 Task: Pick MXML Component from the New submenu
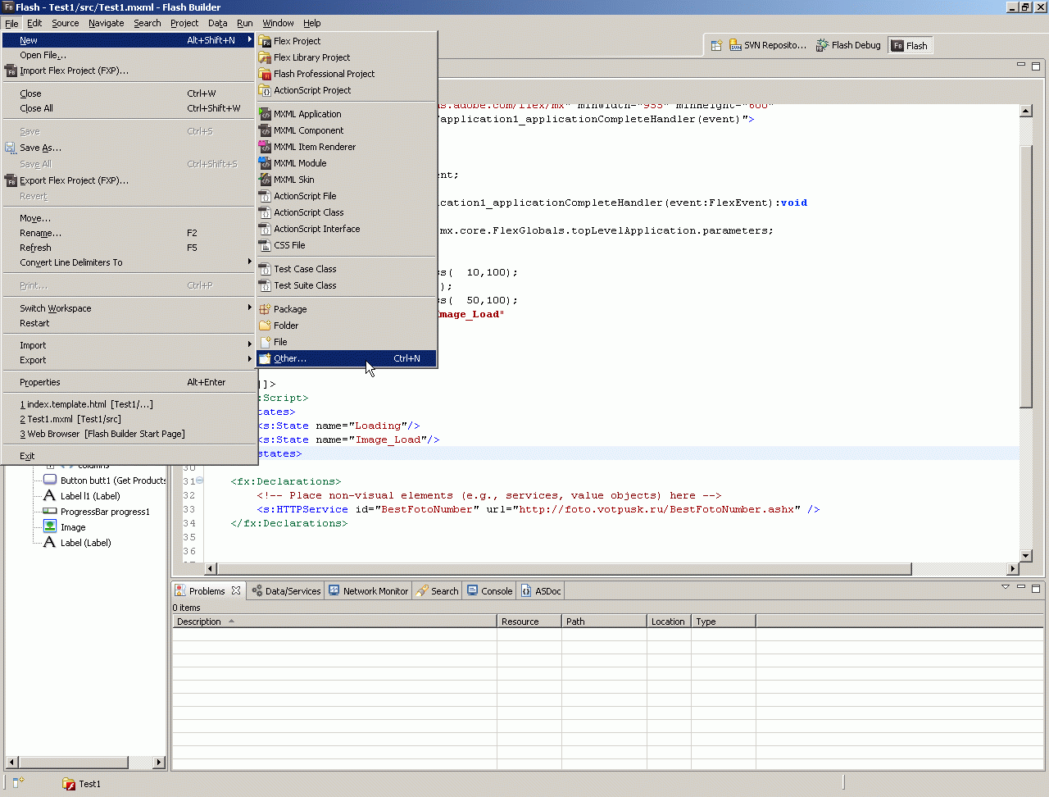tap(347, 130)
